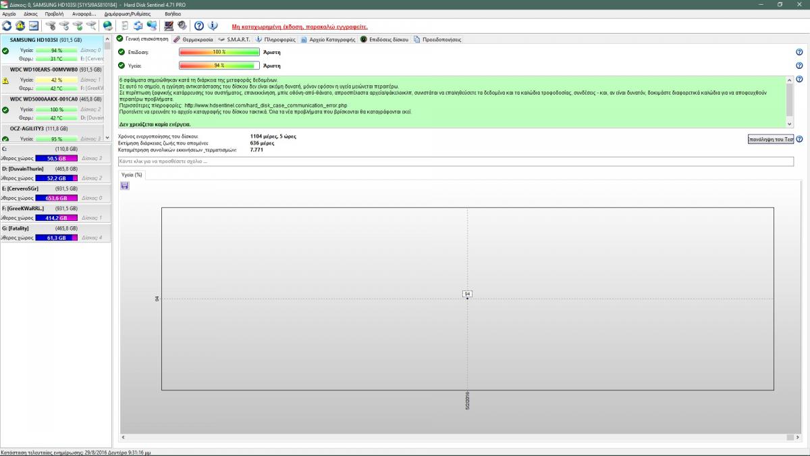Image resolution: width=810 pixels, height=456 pixels.
Task: Click the second disk test toolbar icon
Action: pos(64,26)
